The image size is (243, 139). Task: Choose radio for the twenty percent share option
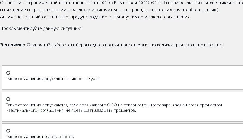[x=8, y=99]
